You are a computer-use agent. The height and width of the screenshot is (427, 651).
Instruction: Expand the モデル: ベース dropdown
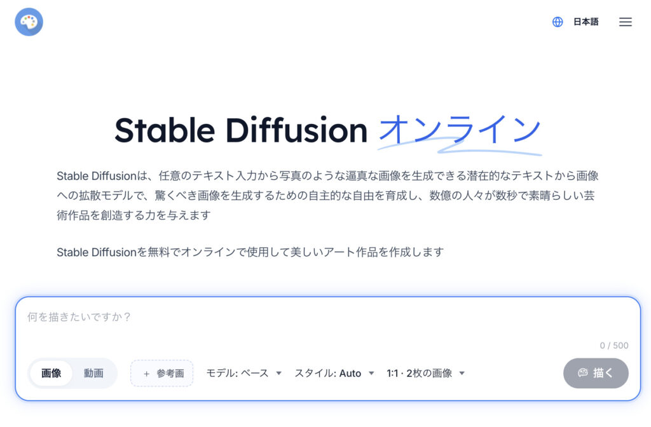click(243, 373)
